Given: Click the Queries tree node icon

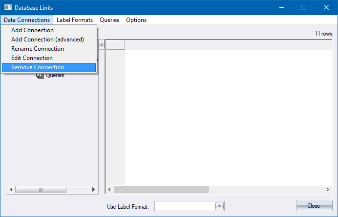Looking at the screenshot, I should pyautogui.click(x=41, y=75).
